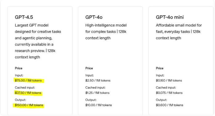Click the GPT-4o mini heading
This screenshot has height=116, width=215.
pyautogui.click(x=170, y=17)
